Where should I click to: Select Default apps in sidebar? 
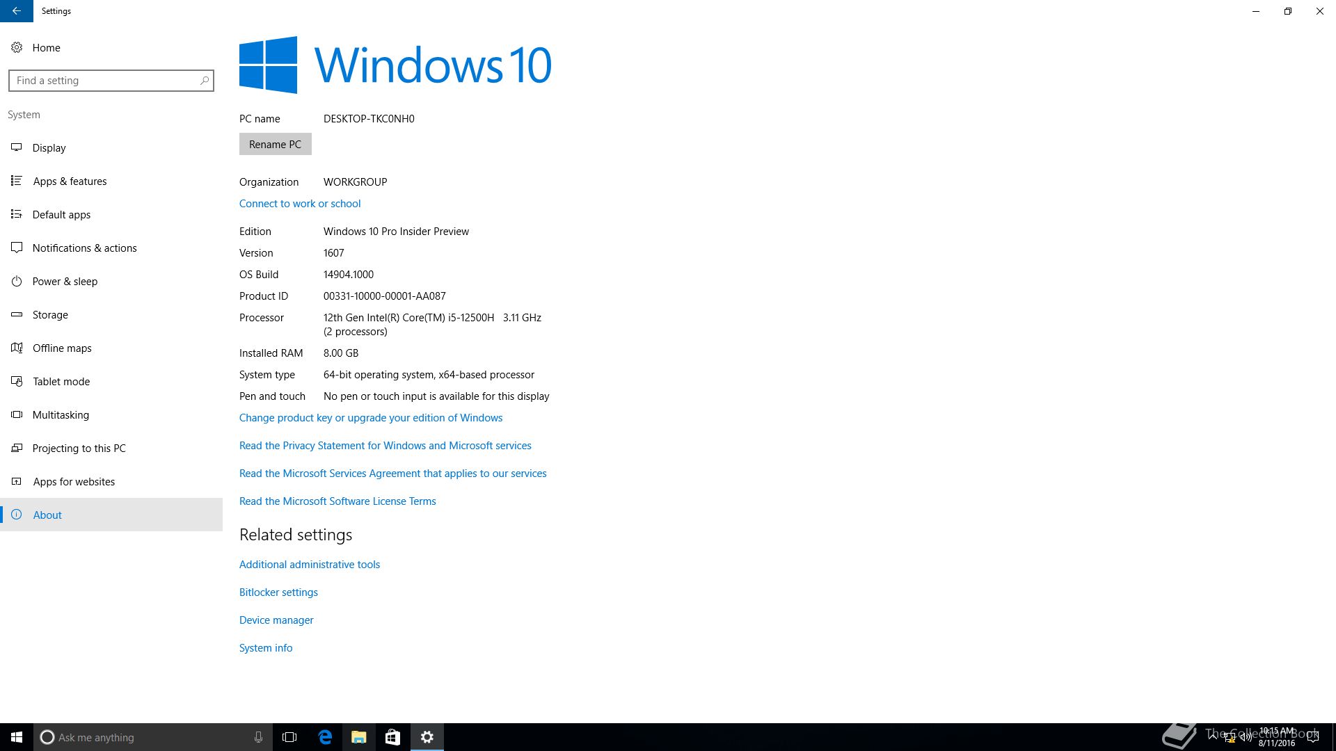[111, 214]
